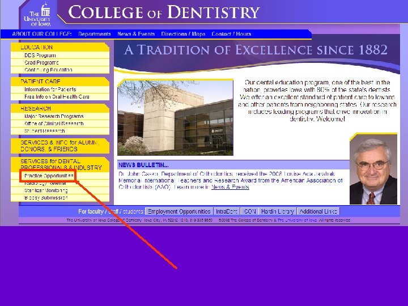
Task: Select the RESEARCH section header
Action: point(60,108)
